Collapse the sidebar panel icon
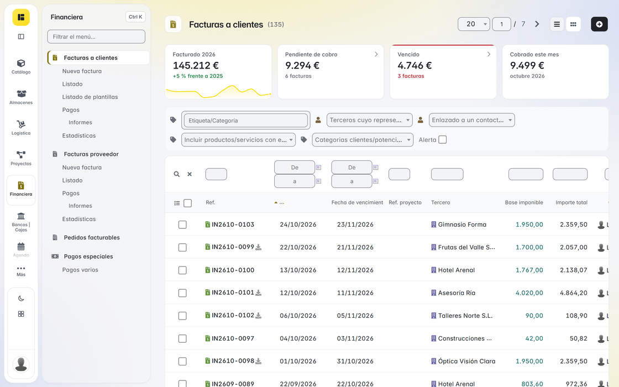The image size is (619, 387). click(21, 36)
